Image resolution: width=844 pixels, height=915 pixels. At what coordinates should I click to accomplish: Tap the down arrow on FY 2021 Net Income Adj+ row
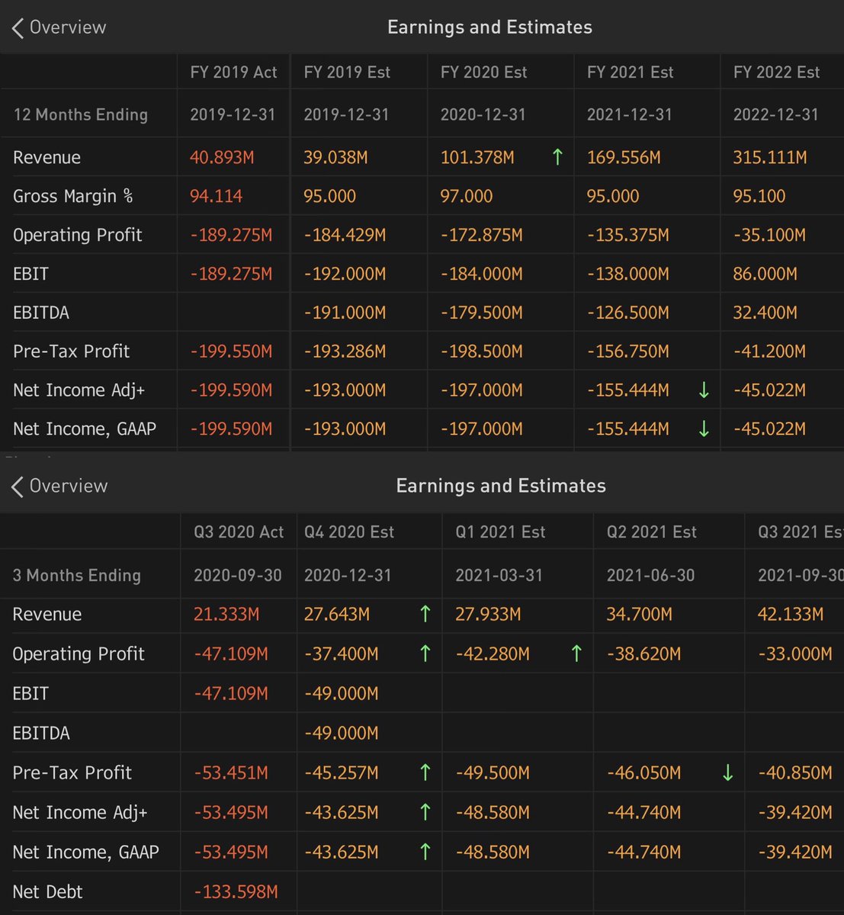point(704,390)
